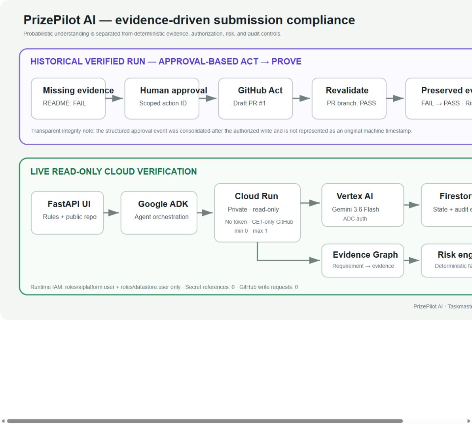This screenshot has height=424, width=472.
Task: Click the 'Runtime IAM' footer line
Action: pyautogui.click(x=164, y=287)
